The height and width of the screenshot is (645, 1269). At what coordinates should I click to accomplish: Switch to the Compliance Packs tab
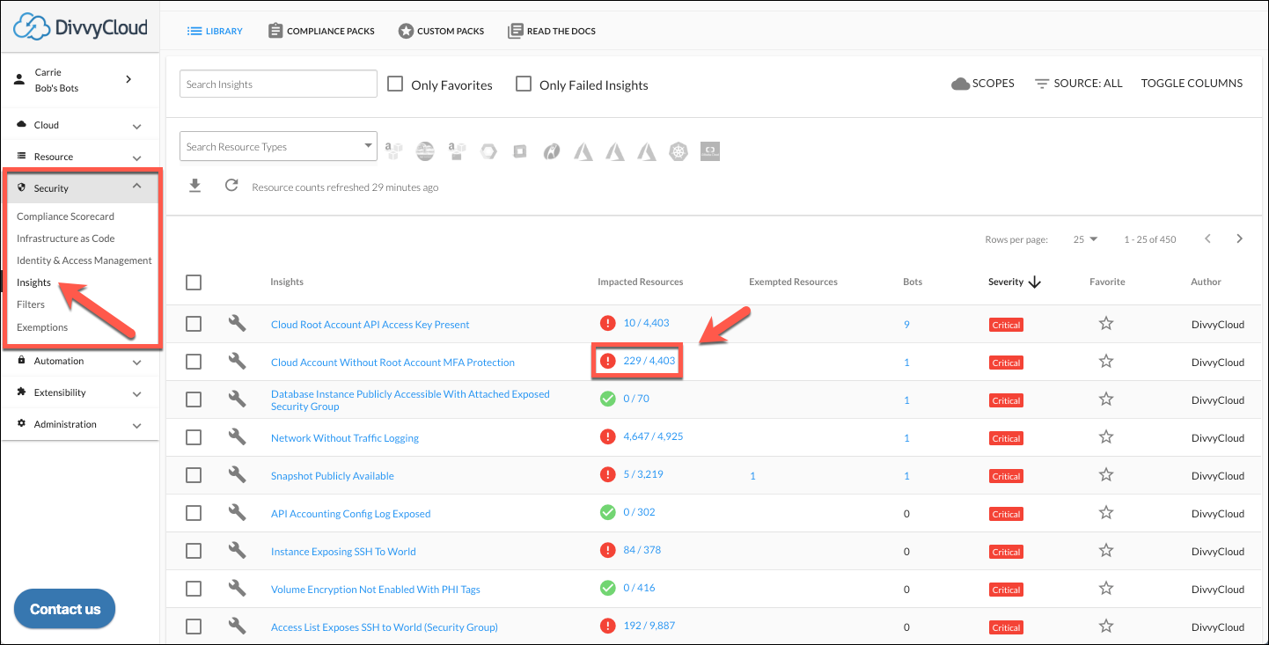click(321, 31)
